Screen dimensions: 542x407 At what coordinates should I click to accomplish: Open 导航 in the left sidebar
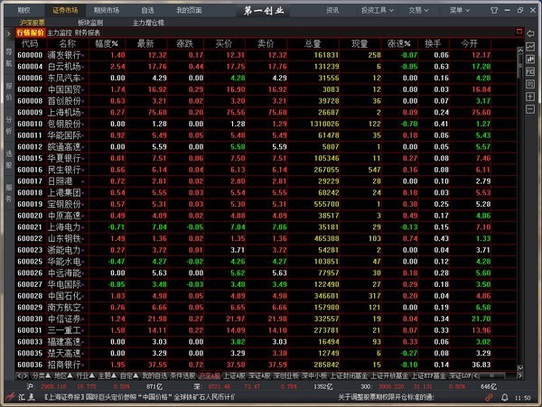pos(9,58)
